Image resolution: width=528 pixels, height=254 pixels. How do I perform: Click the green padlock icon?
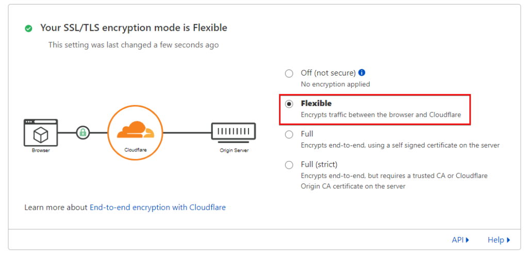(82, 133)
